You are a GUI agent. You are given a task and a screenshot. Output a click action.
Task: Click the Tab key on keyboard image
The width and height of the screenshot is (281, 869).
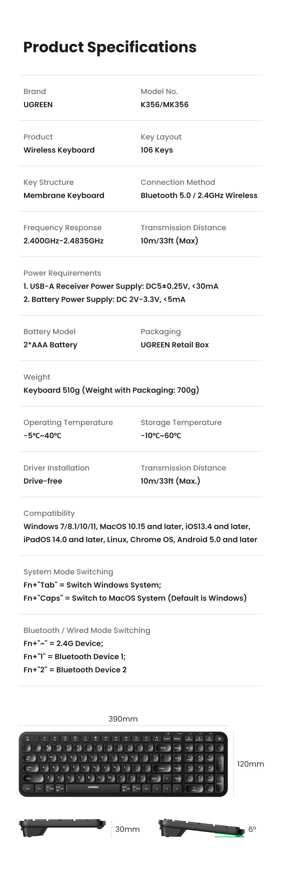pyautogui.click(x=29, y=758)
